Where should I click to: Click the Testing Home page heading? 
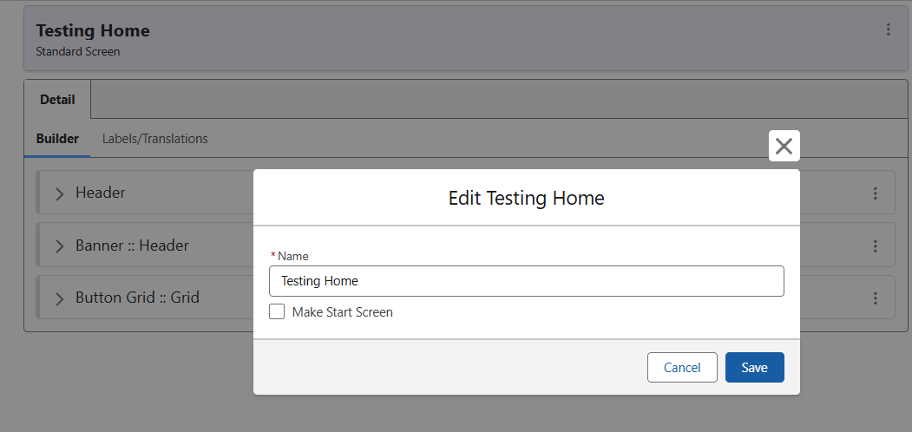tap(93, 30)
